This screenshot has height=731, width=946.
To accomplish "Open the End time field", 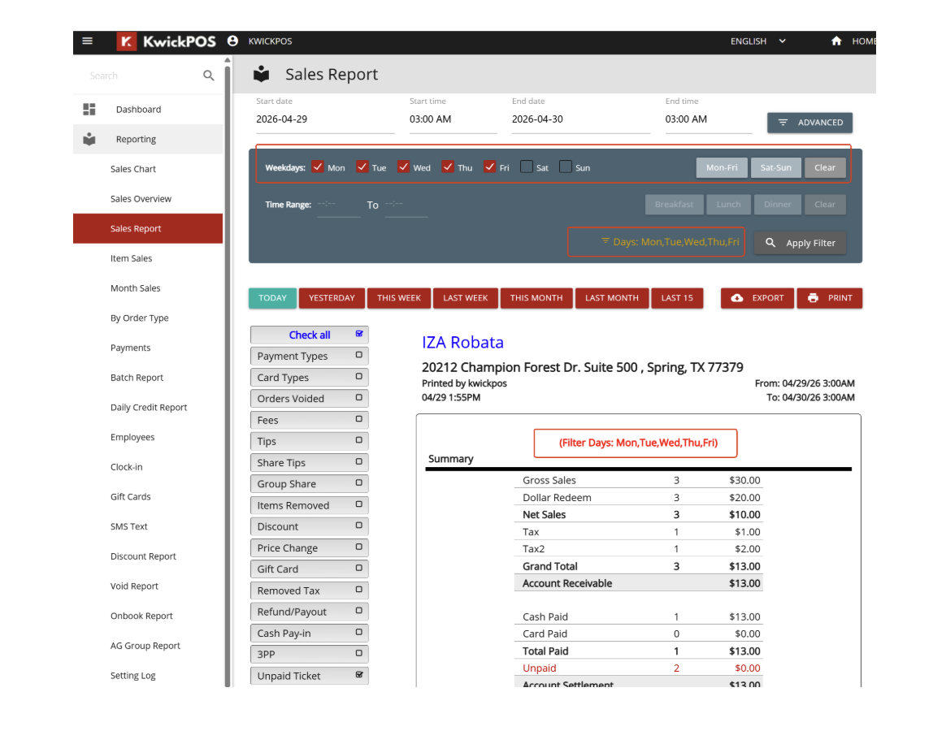I will [x=709, y=119].
